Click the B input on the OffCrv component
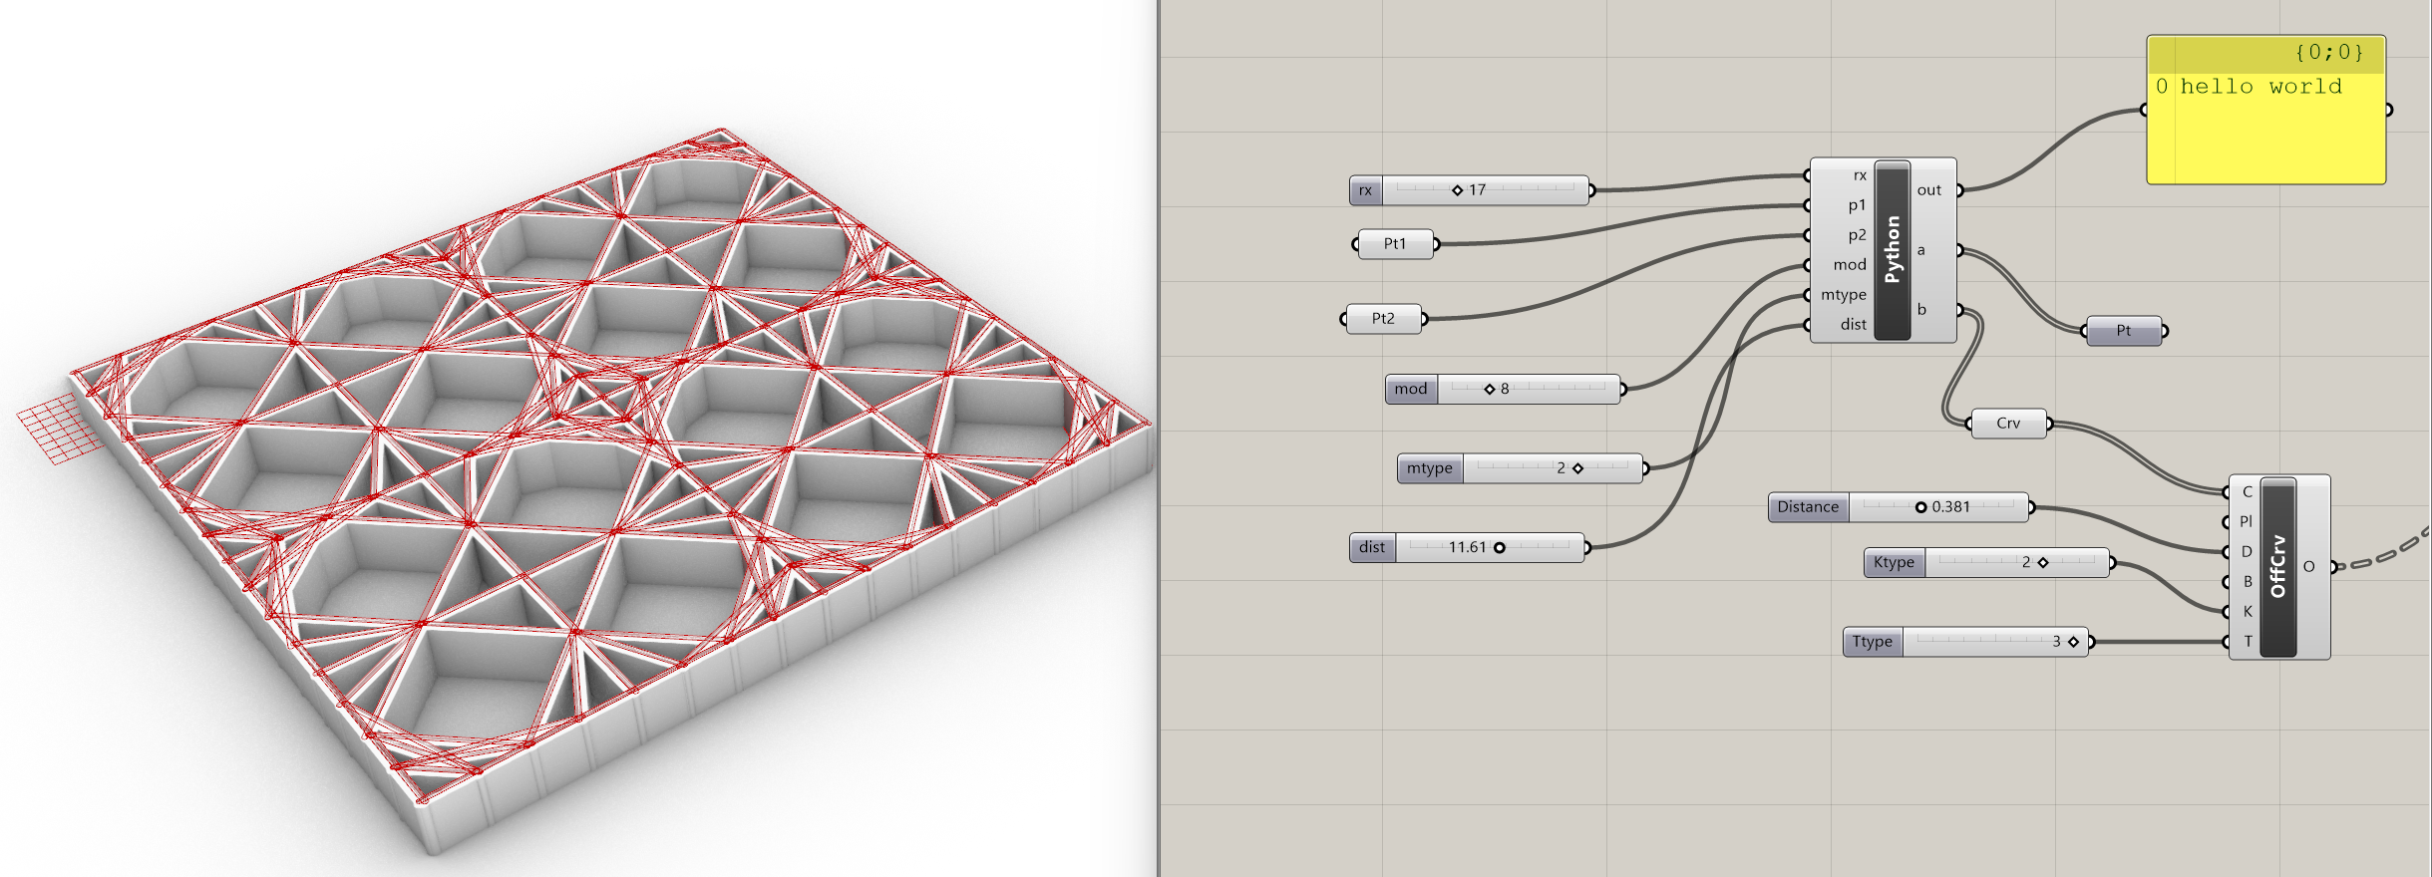Viewport: 2432px width, 877px height. 2248,582
